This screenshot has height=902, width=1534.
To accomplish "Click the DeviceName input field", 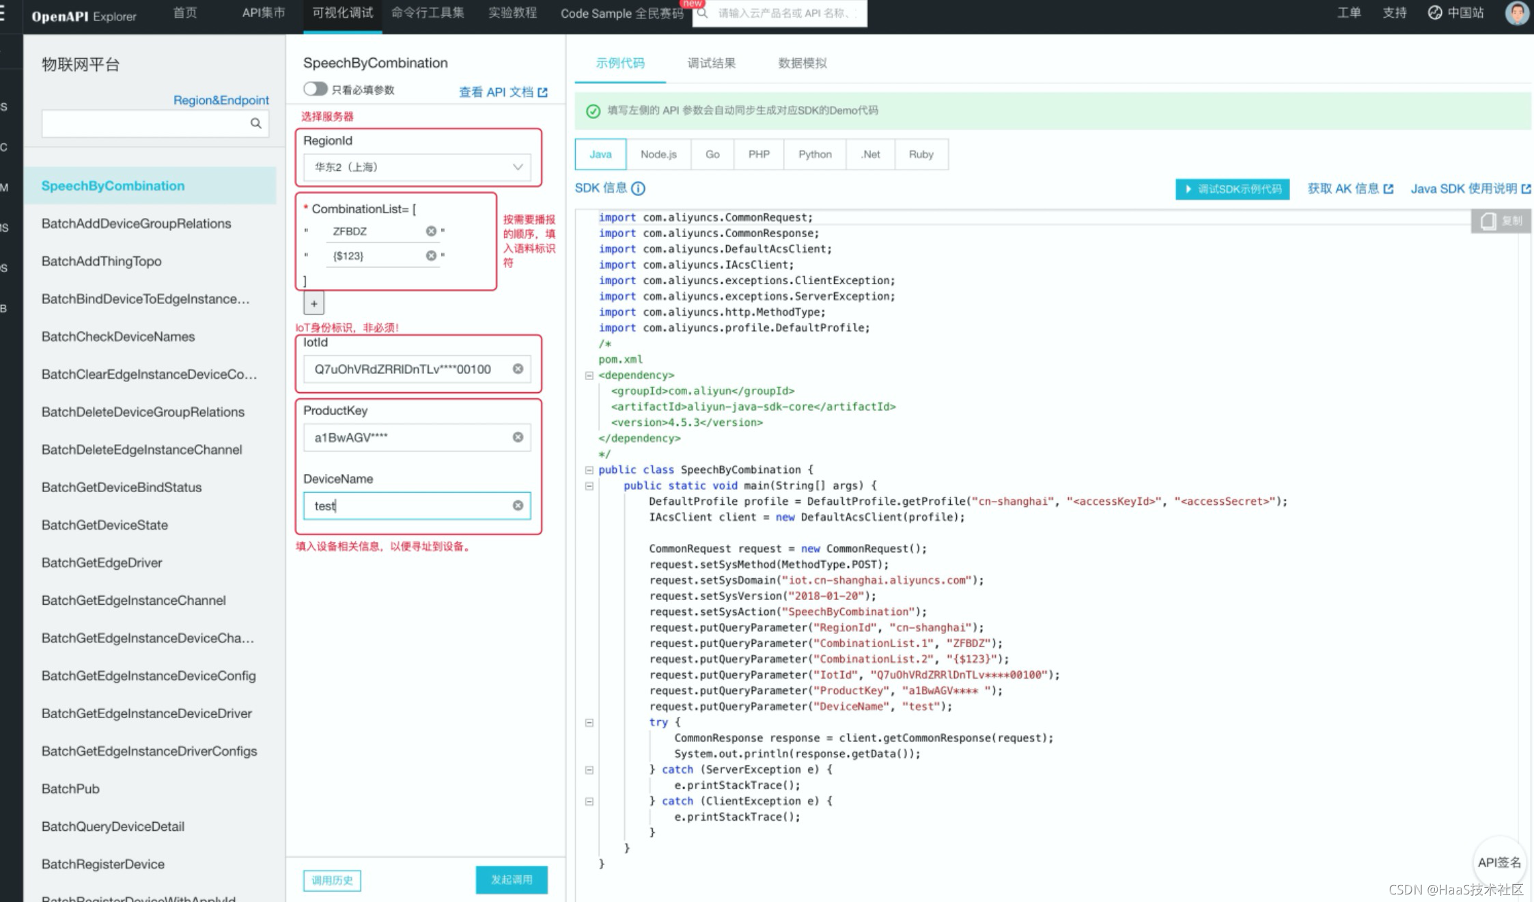I will tap(410, 506).
